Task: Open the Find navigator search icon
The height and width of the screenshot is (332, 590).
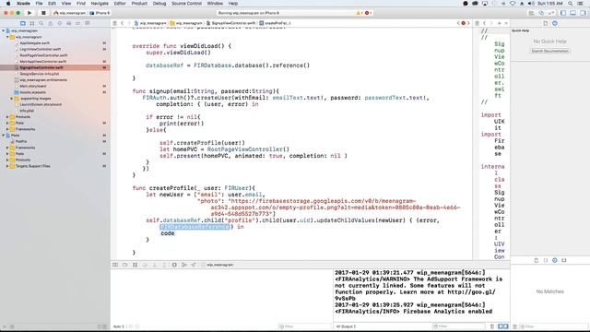Action: [x=41, y=23]
